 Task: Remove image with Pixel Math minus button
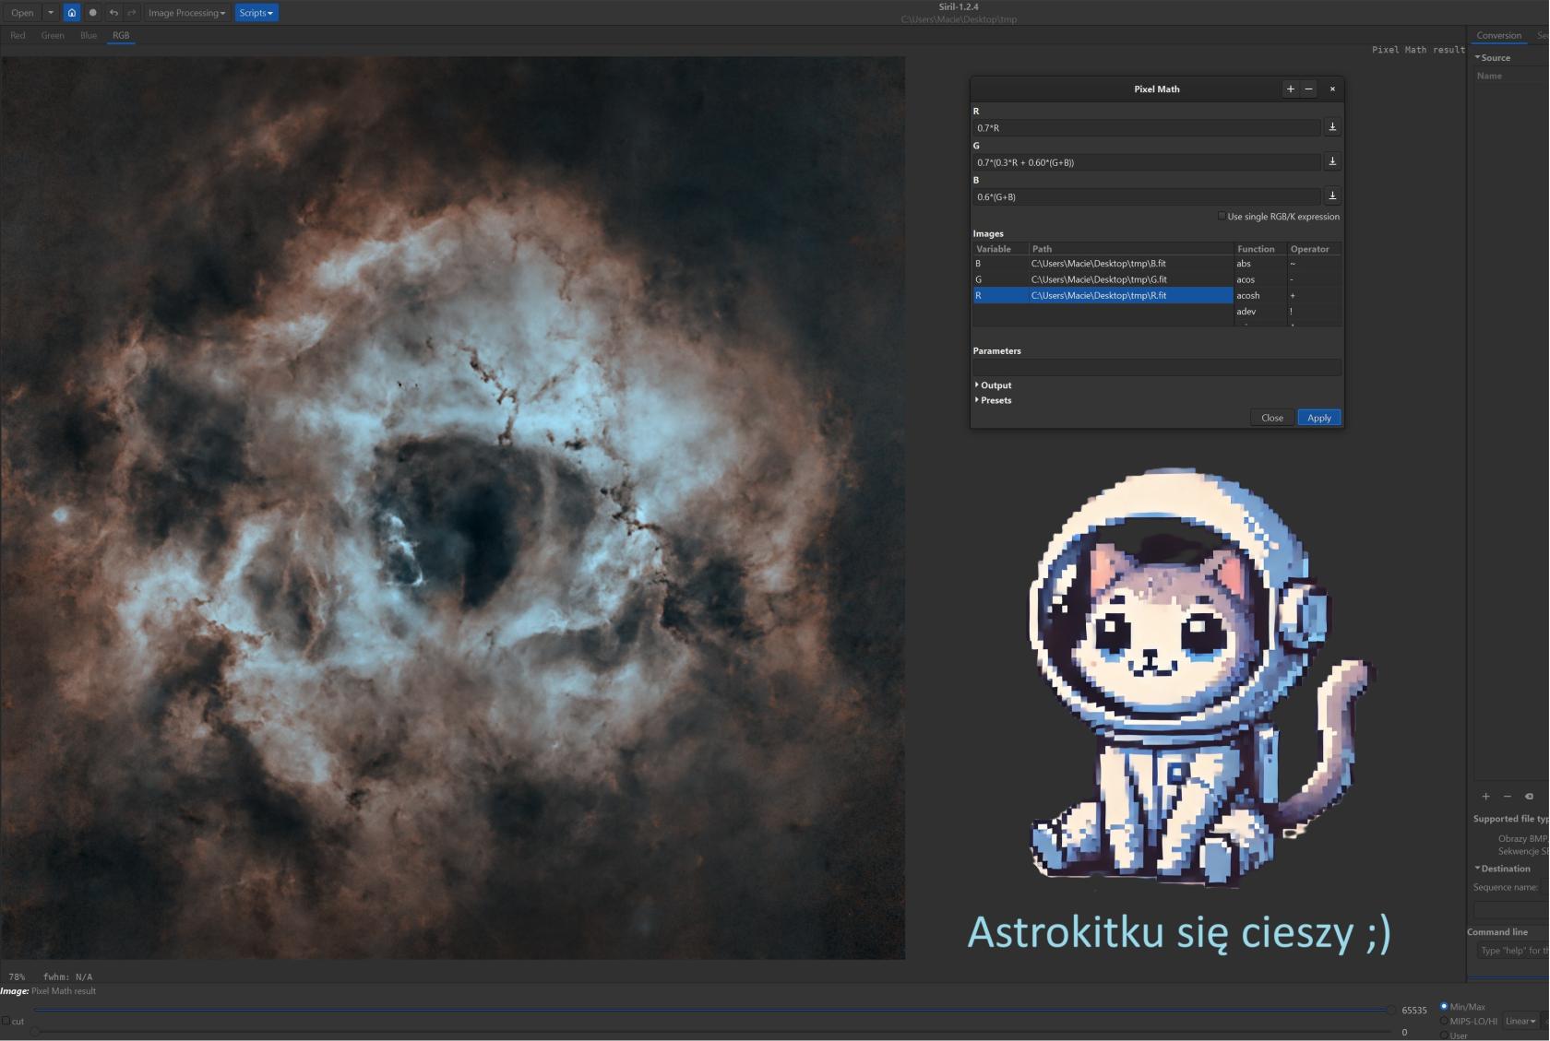pos(1308,89)
